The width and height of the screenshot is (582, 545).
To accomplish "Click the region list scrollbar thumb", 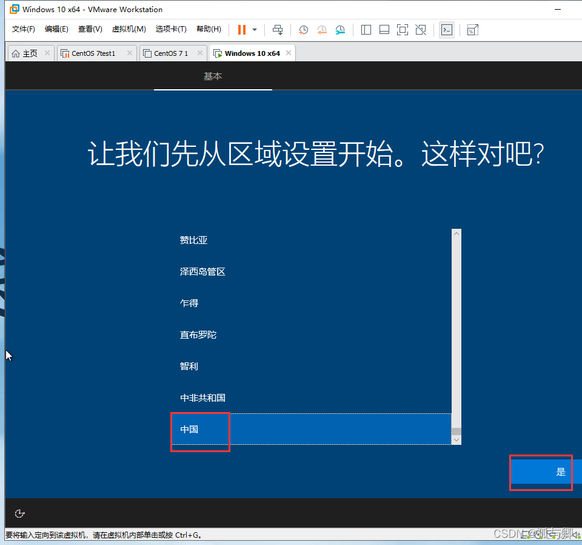I will click(x=457, y=432).
